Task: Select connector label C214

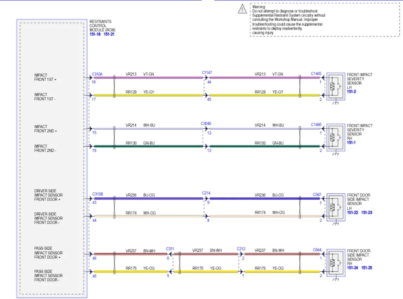Action: tap(206, 193)
